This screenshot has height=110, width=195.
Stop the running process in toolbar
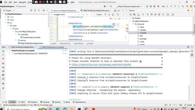pos(158,6)
